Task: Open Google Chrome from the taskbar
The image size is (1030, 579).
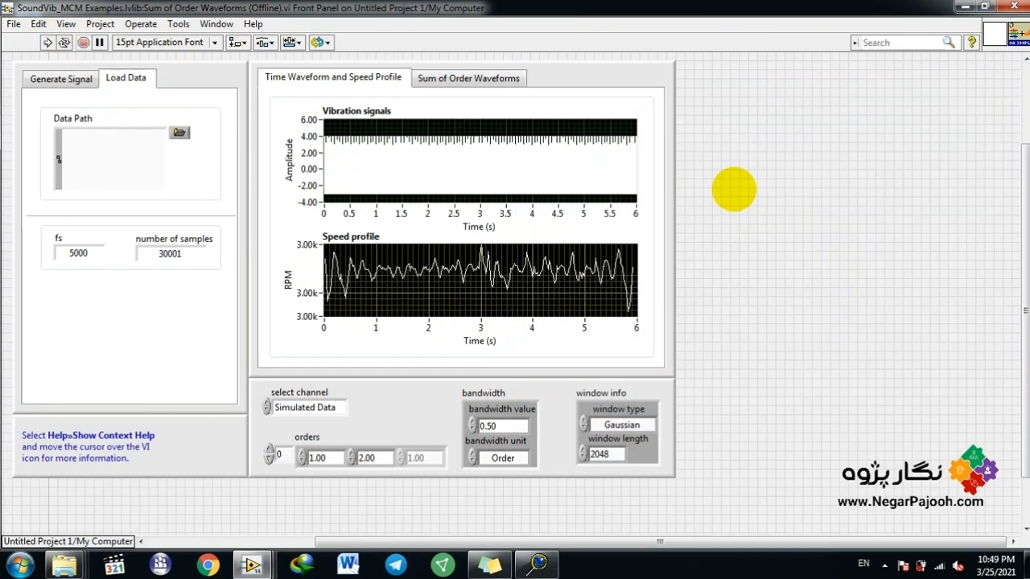Action: 208,565
